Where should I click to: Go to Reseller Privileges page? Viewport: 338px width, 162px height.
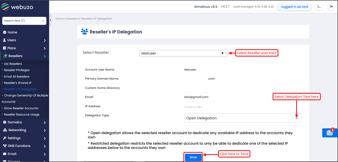coord(17,70)
